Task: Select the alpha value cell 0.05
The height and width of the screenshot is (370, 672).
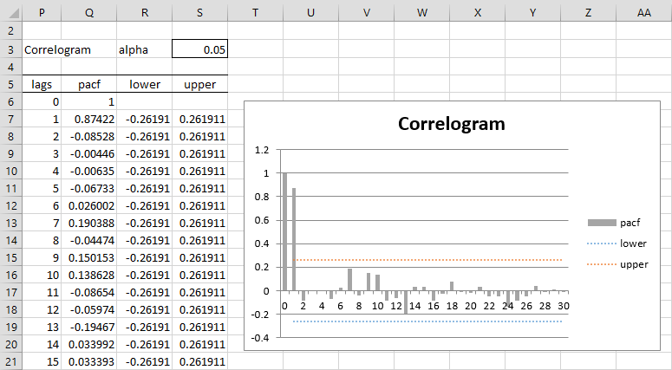Action: click(199, 49)
